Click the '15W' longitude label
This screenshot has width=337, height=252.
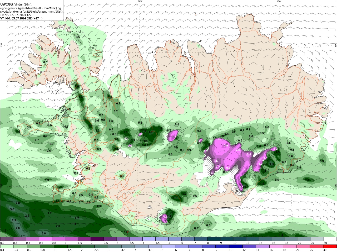pos(279,1)
